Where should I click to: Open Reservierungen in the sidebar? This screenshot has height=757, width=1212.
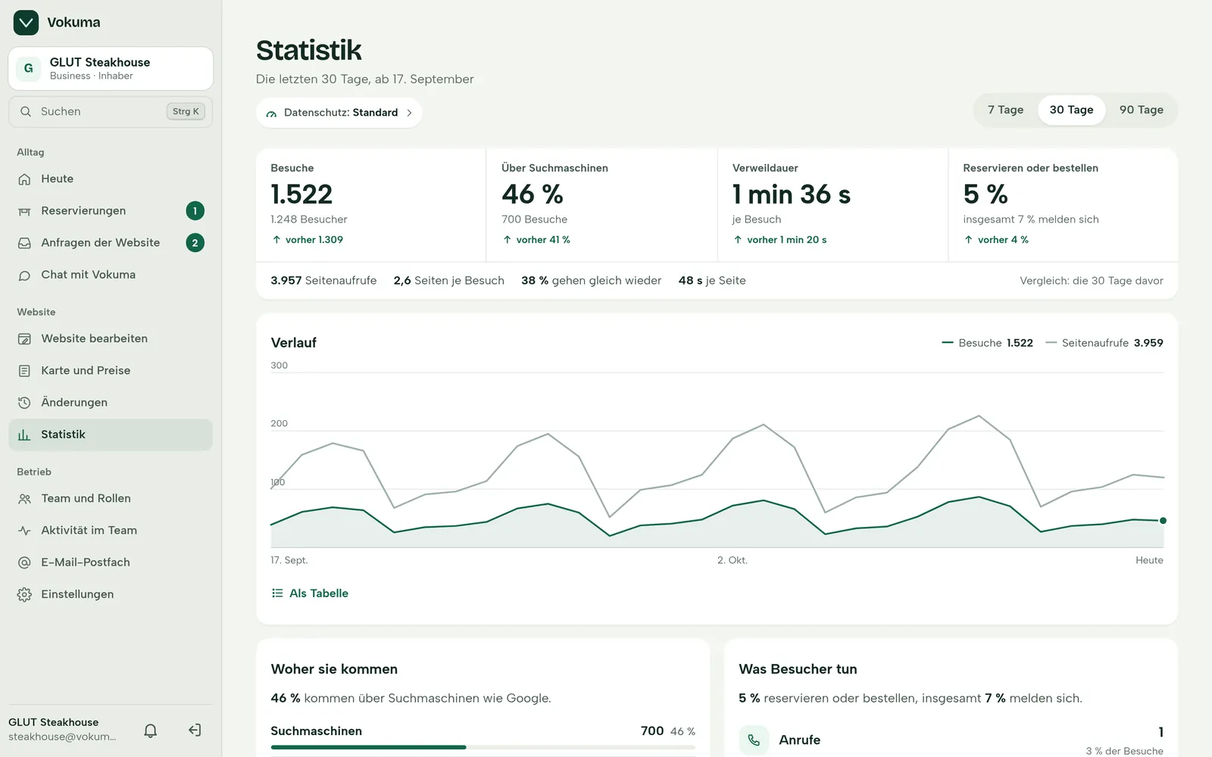111,211
